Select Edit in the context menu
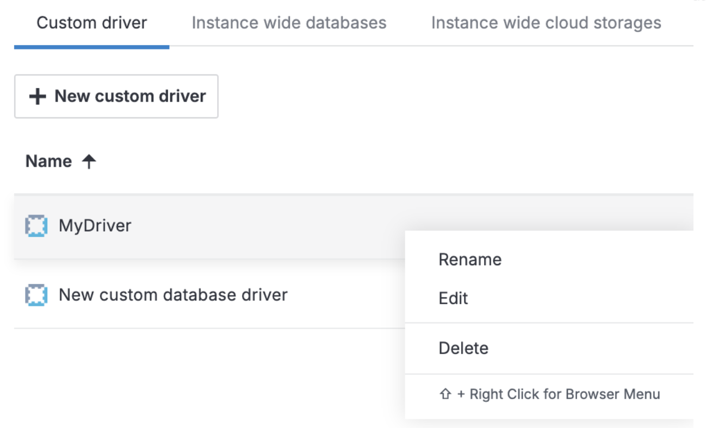 pos(453,298)
